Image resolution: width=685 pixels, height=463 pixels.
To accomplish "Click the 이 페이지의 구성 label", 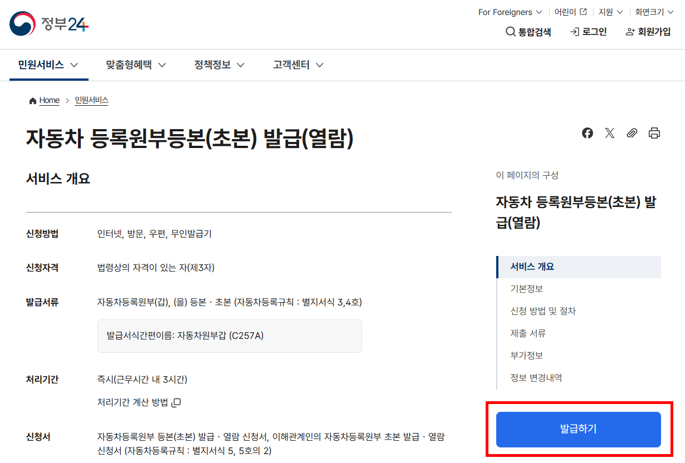I will 527,175.
